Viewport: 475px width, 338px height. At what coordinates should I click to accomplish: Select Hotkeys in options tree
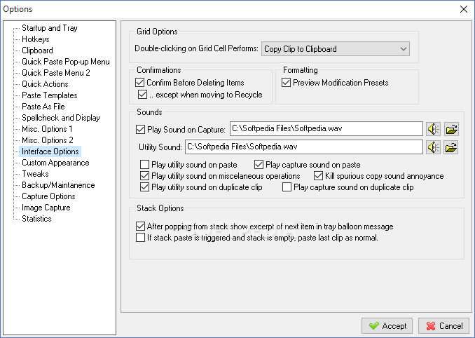[36, 39]
